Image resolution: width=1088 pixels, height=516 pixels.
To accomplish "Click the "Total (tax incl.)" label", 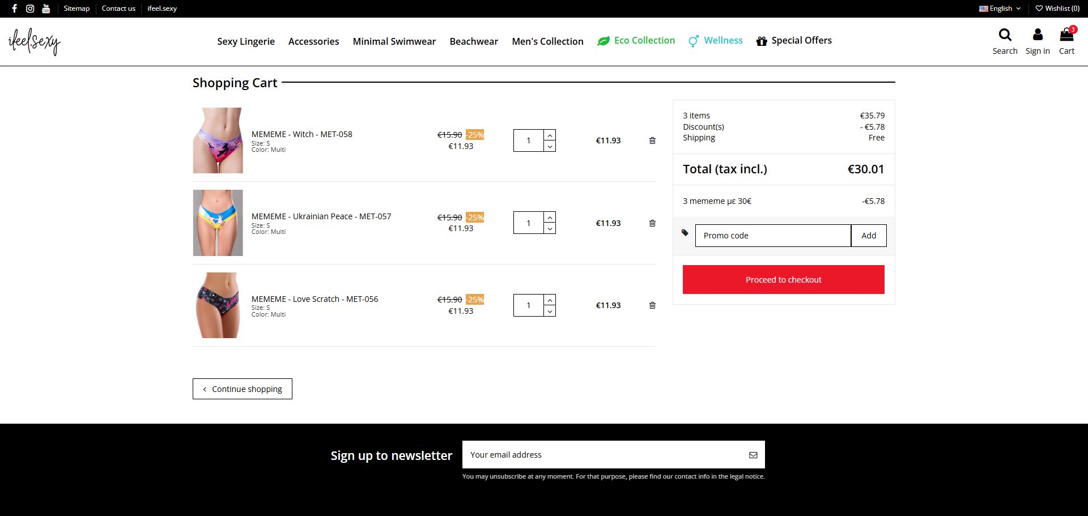I will pyautogui.click(x=725, y=169).
